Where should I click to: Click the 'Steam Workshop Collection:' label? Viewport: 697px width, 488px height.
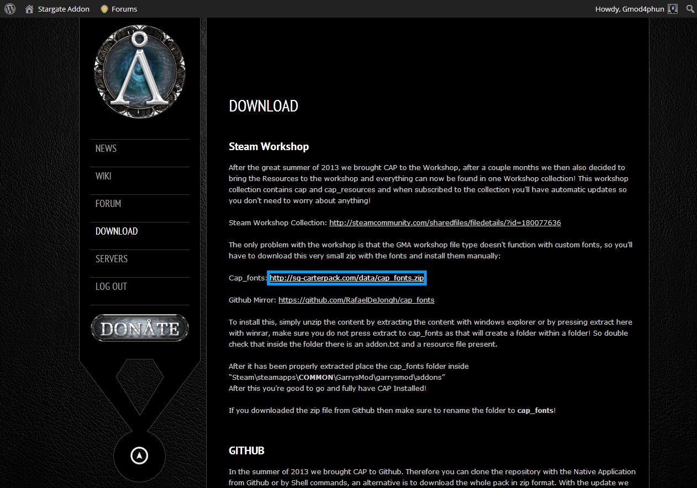(278, 223)
